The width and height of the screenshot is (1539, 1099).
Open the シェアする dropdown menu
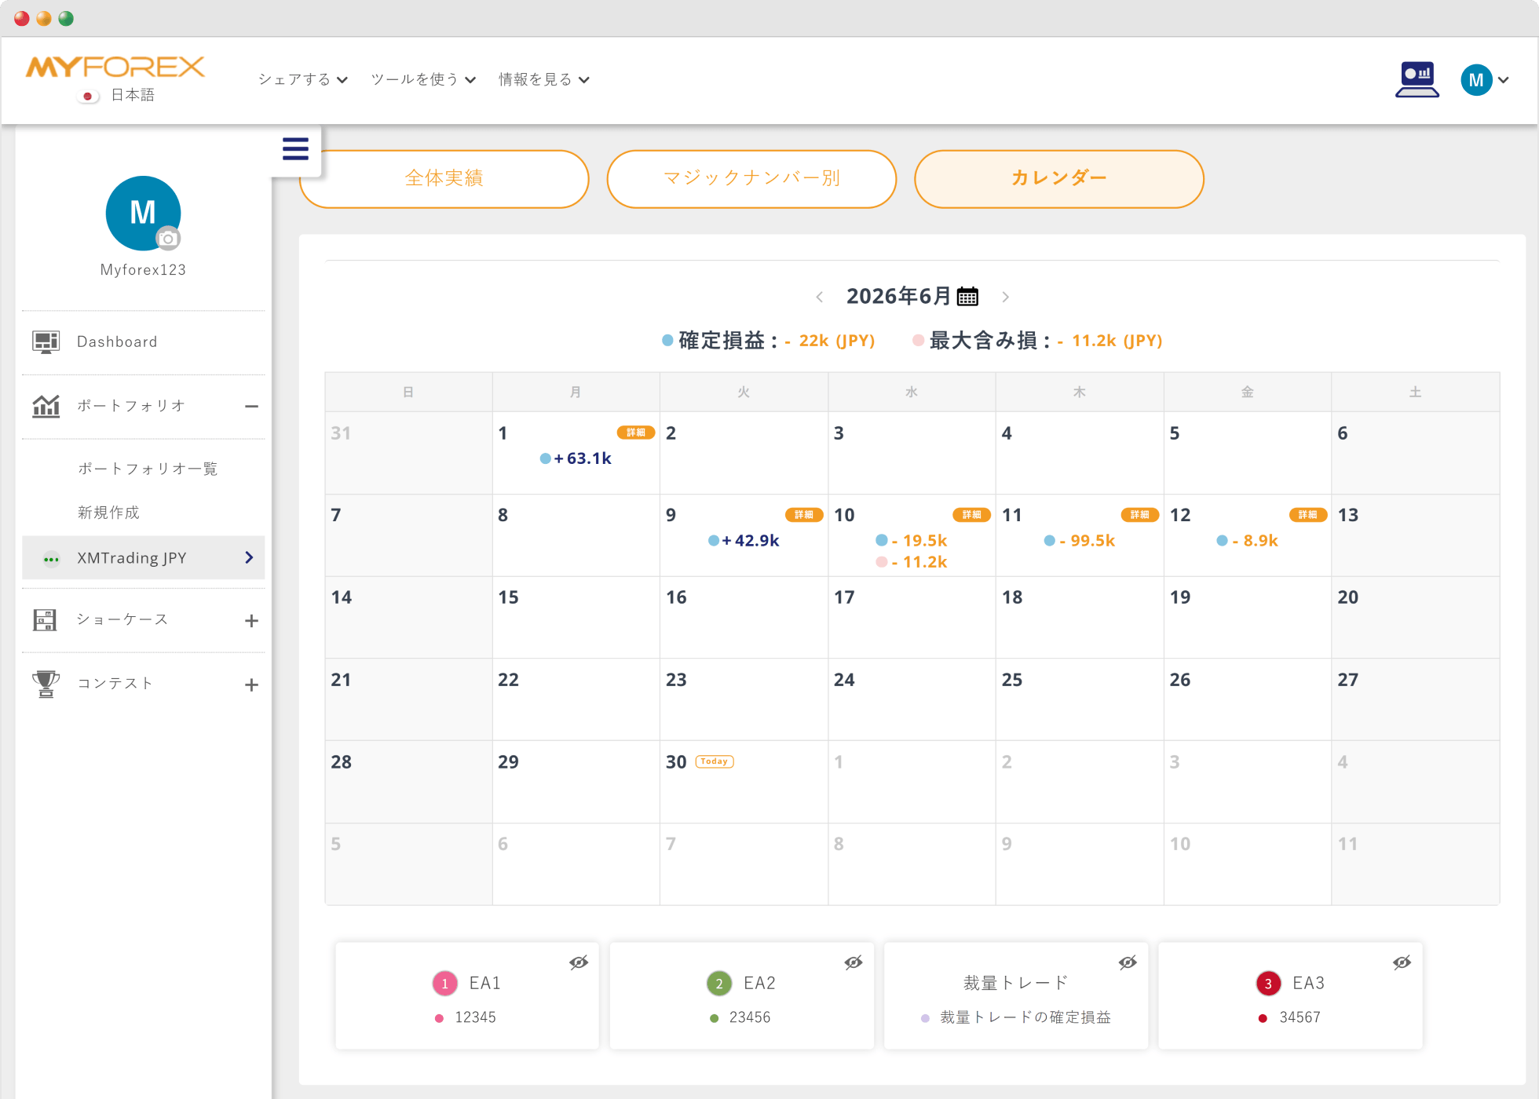303,79
